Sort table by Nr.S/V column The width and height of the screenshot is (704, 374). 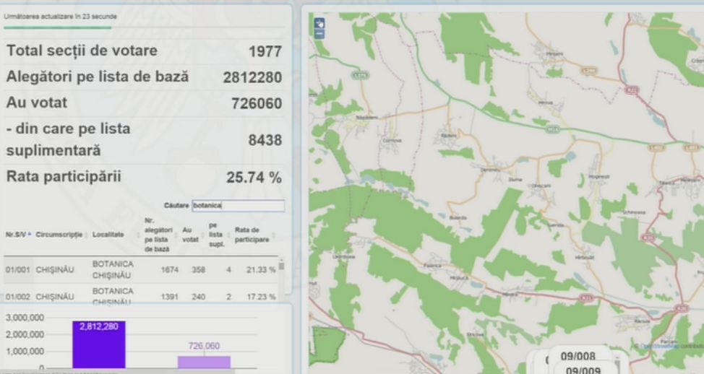[18, 235]
